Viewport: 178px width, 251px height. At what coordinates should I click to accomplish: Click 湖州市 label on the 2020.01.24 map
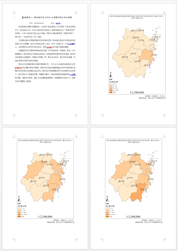(x=134, y=31)
